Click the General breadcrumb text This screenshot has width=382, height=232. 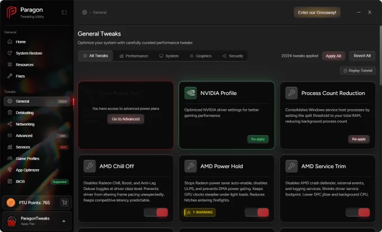(x=99, y=12)
